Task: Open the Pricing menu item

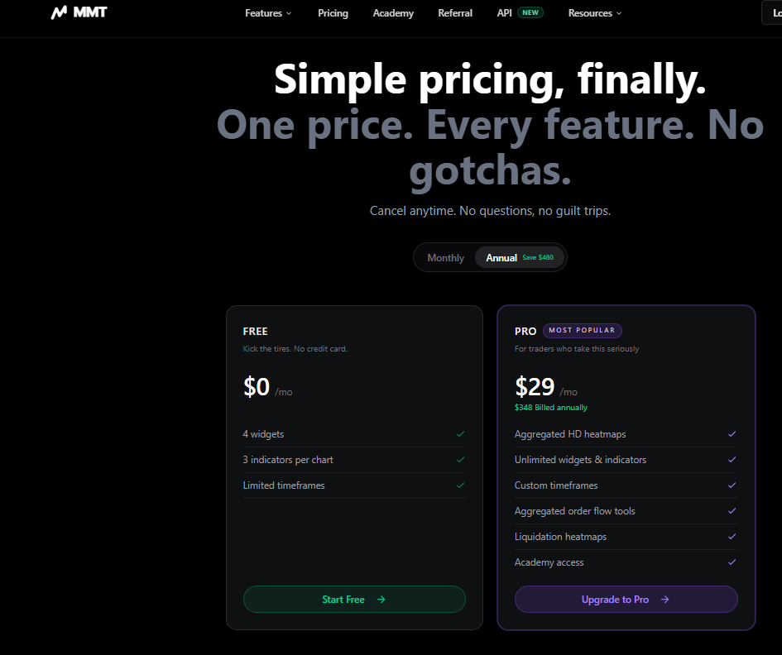Action: point(333,12)
